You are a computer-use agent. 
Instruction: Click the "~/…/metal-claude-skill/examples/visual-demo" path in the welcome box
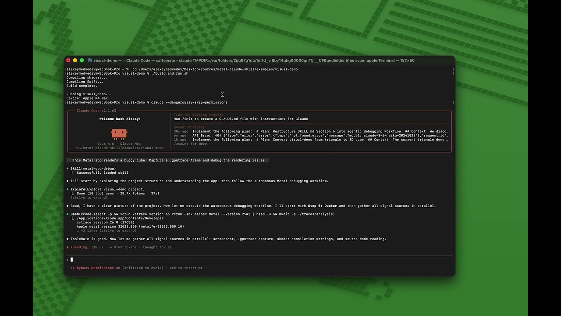119,148
